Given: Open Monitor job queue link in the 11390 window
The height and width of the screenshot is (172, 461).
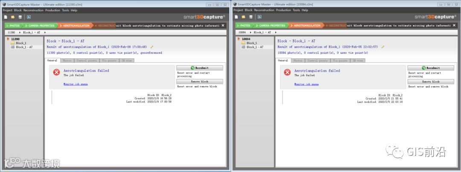Looking at the screenshot, I should pos(76,84).
